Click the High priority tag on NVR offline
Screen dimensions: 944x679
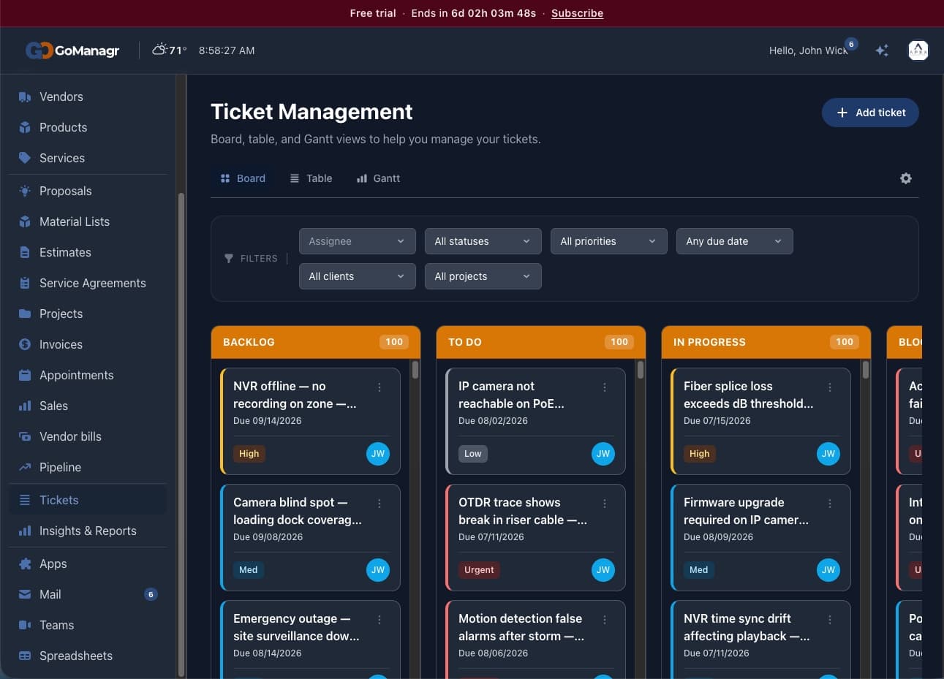click(249, 454)
